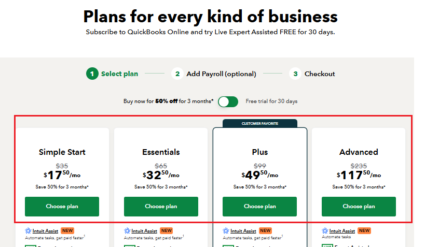Open the Intuit Assist link under Simple Start
This screenshot has height=247, width=425.
pos(45,231)
